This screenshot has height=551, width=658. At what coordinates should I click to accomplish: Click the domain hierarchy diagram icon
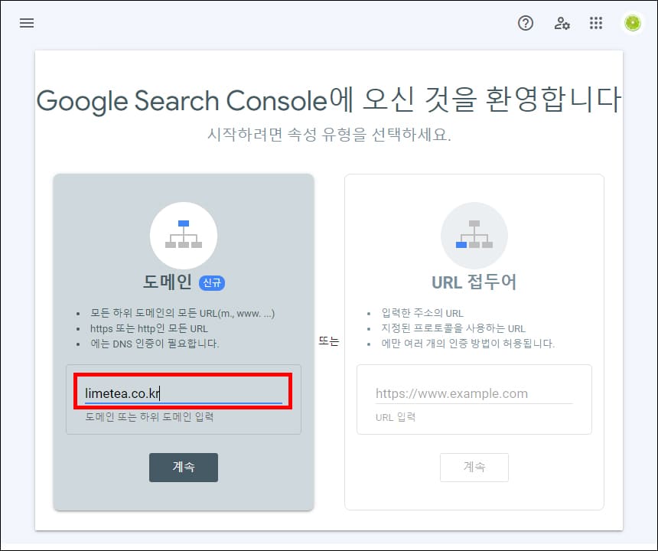(x=184, y=236)
